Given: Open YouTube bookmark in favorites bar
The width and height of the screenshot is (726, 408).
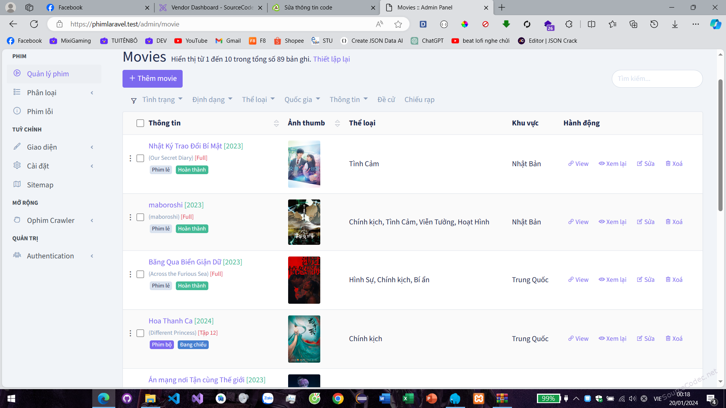Looking at the screenshot, I should 191,41.
